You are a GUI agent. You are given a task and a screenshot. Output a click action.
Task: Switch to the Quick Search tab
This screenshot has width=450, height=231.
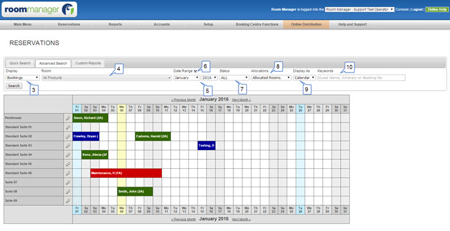pos(20,63)
